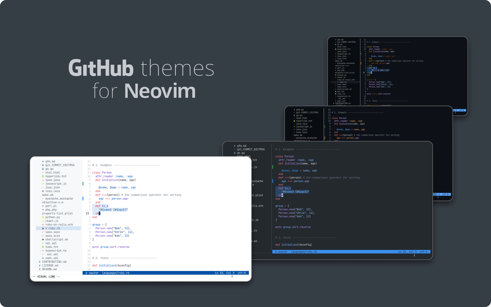Click the green icon beside todo.txt, light window
491x307 pixels.
(43, 247)
